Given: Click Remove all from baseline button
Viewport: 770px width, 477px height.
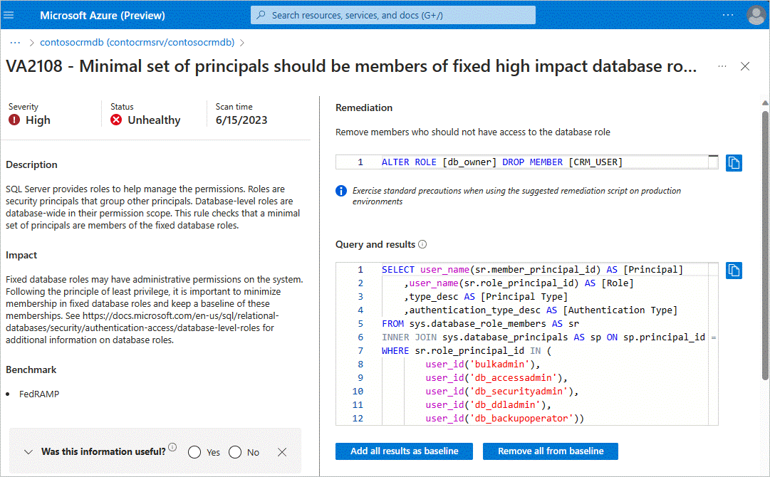Looking at the screenshot, I should coord(551,451).
